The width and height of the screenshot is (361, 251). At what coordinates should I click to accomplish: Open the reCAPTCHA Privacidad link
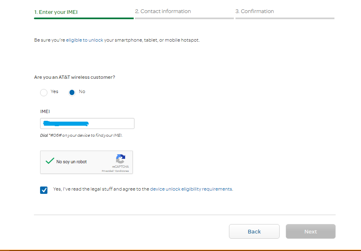coord(108,171)
